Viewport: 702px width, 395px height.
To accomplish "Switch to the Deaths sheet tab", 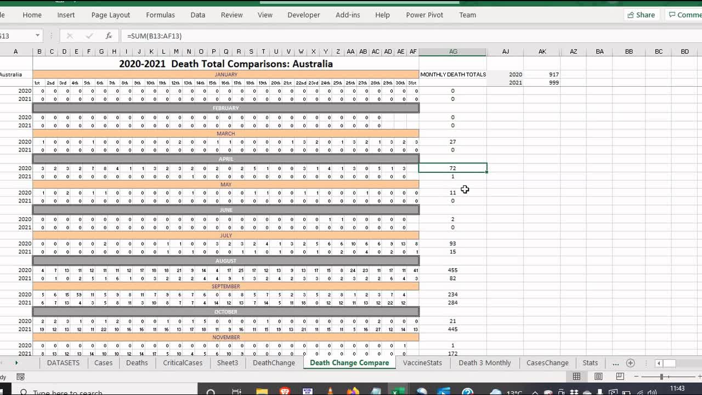I will (137, 363).
